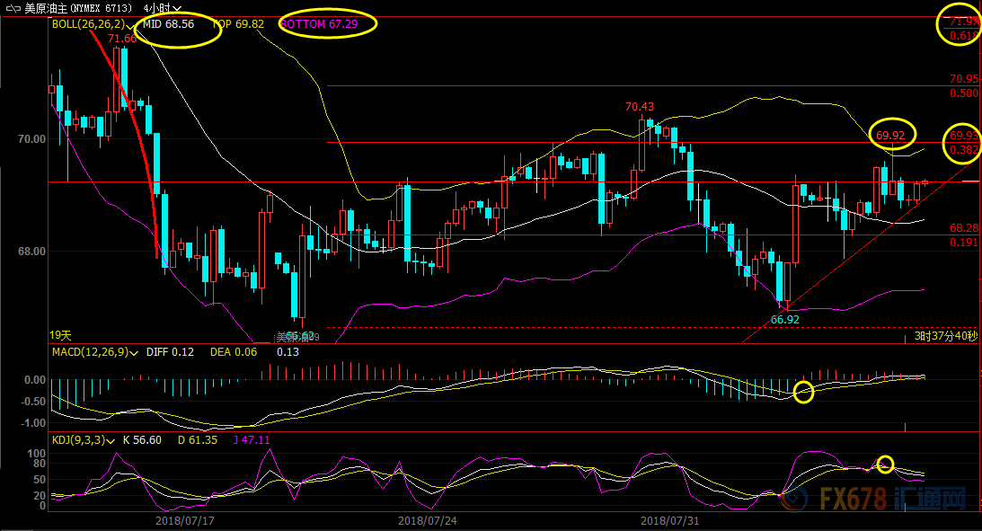Click the 71.66 high price label
This screenshot has height=531, width=982.
[x=121, y=39]
